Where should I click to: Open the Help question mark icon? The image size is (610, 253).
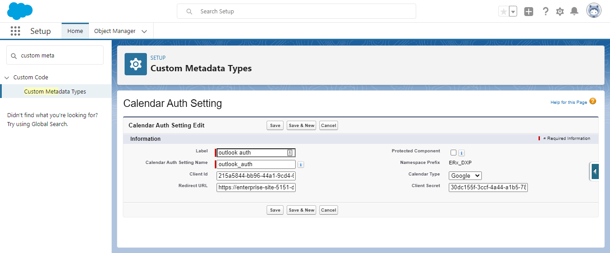(x=545, y=12)
